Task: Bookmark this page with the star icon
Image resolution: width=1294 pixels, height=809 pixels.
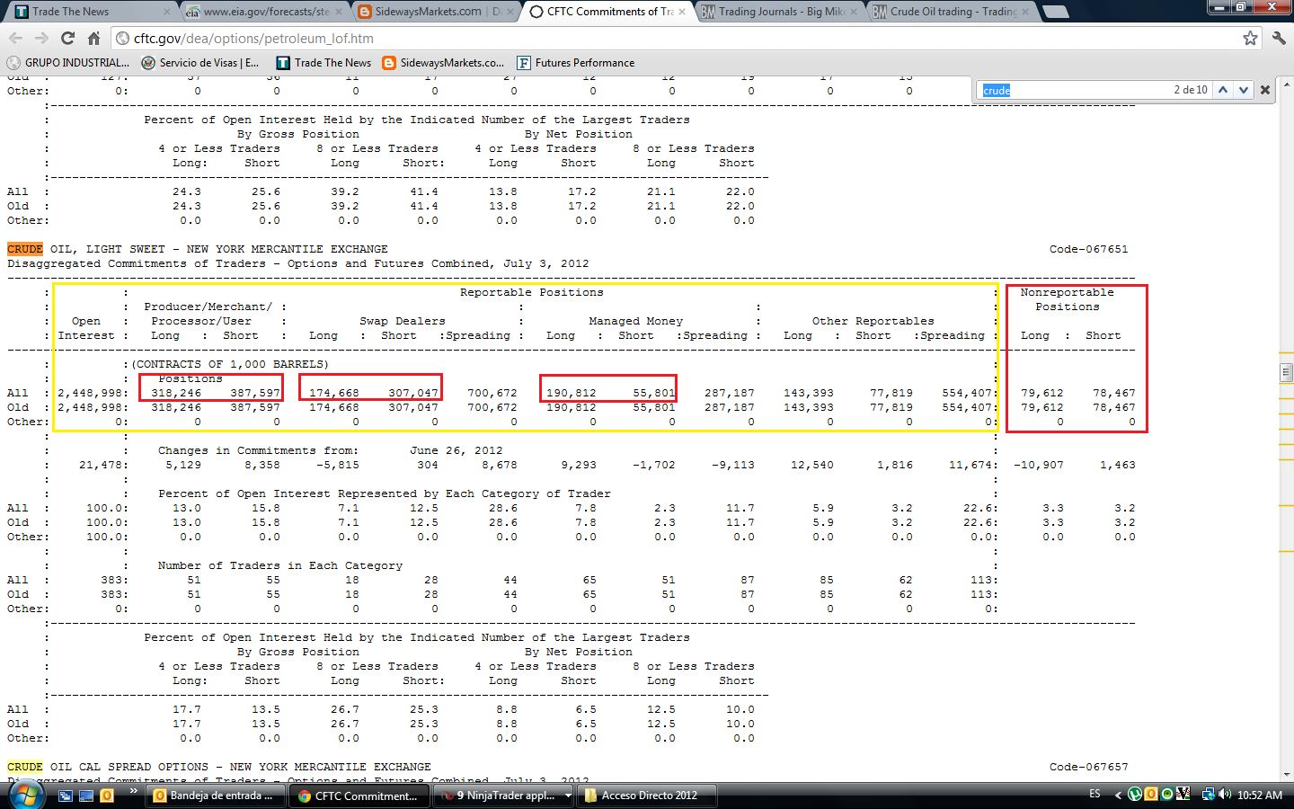Action: [1250, 39]
